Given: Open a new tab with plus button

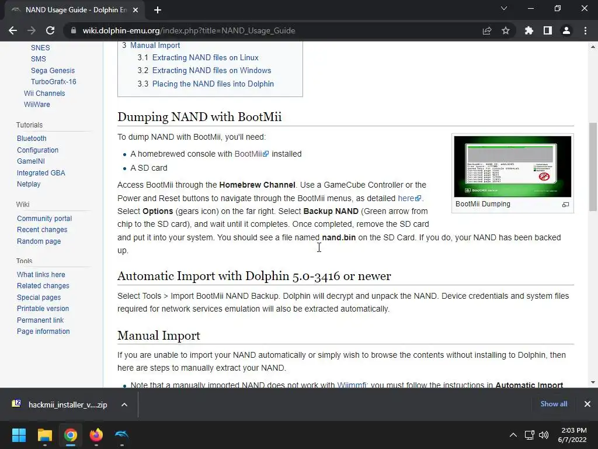Looking at the screenshot, I should [x=158, y=10].
